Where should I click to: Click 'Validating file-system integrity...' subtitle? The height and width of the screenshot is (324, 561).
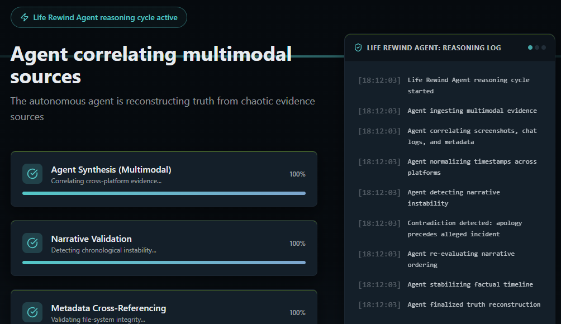click(x=98, y=320)
